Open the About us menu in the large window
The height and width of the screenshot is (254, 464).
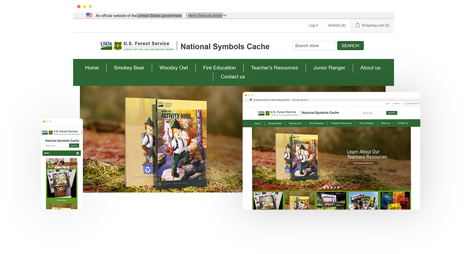pos(370,68)
